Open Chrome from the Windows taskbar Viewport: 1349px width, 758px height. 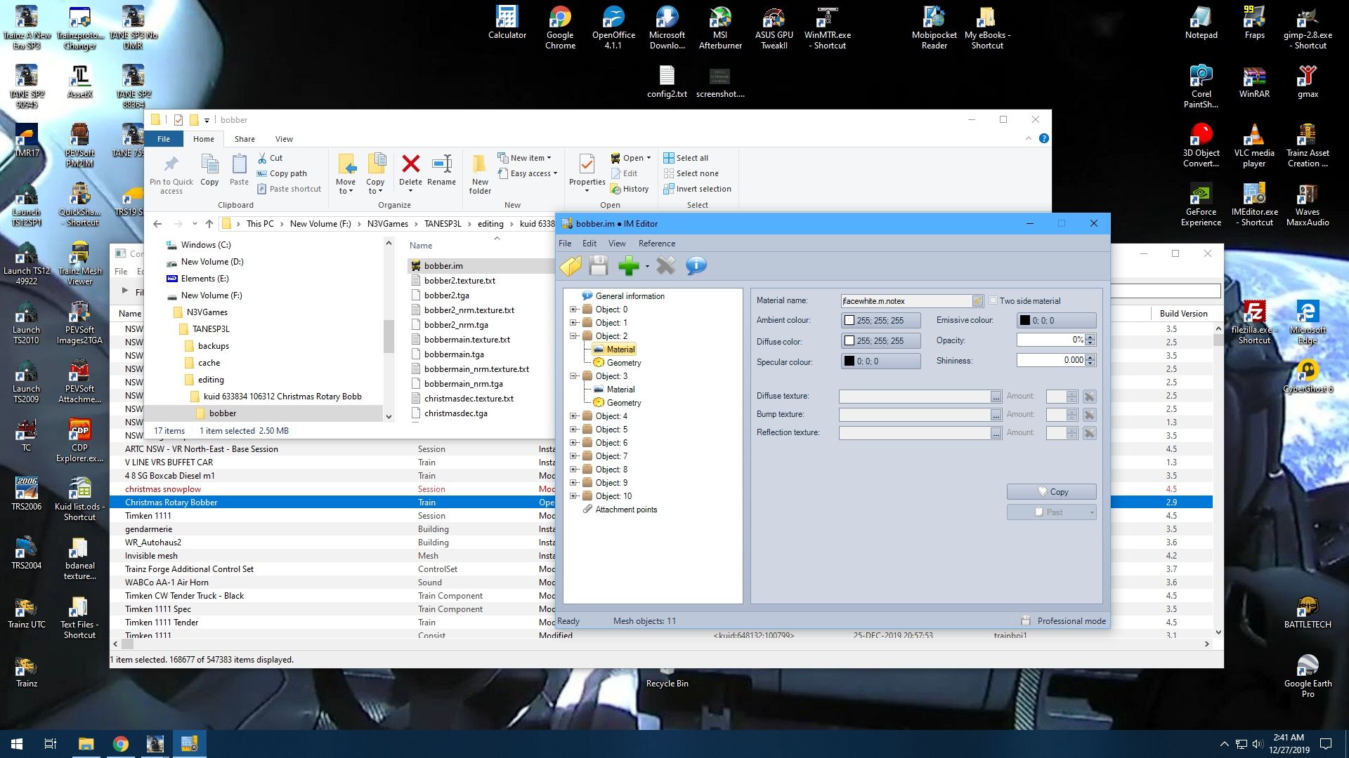pyautogui.click(x=121, y=744)
